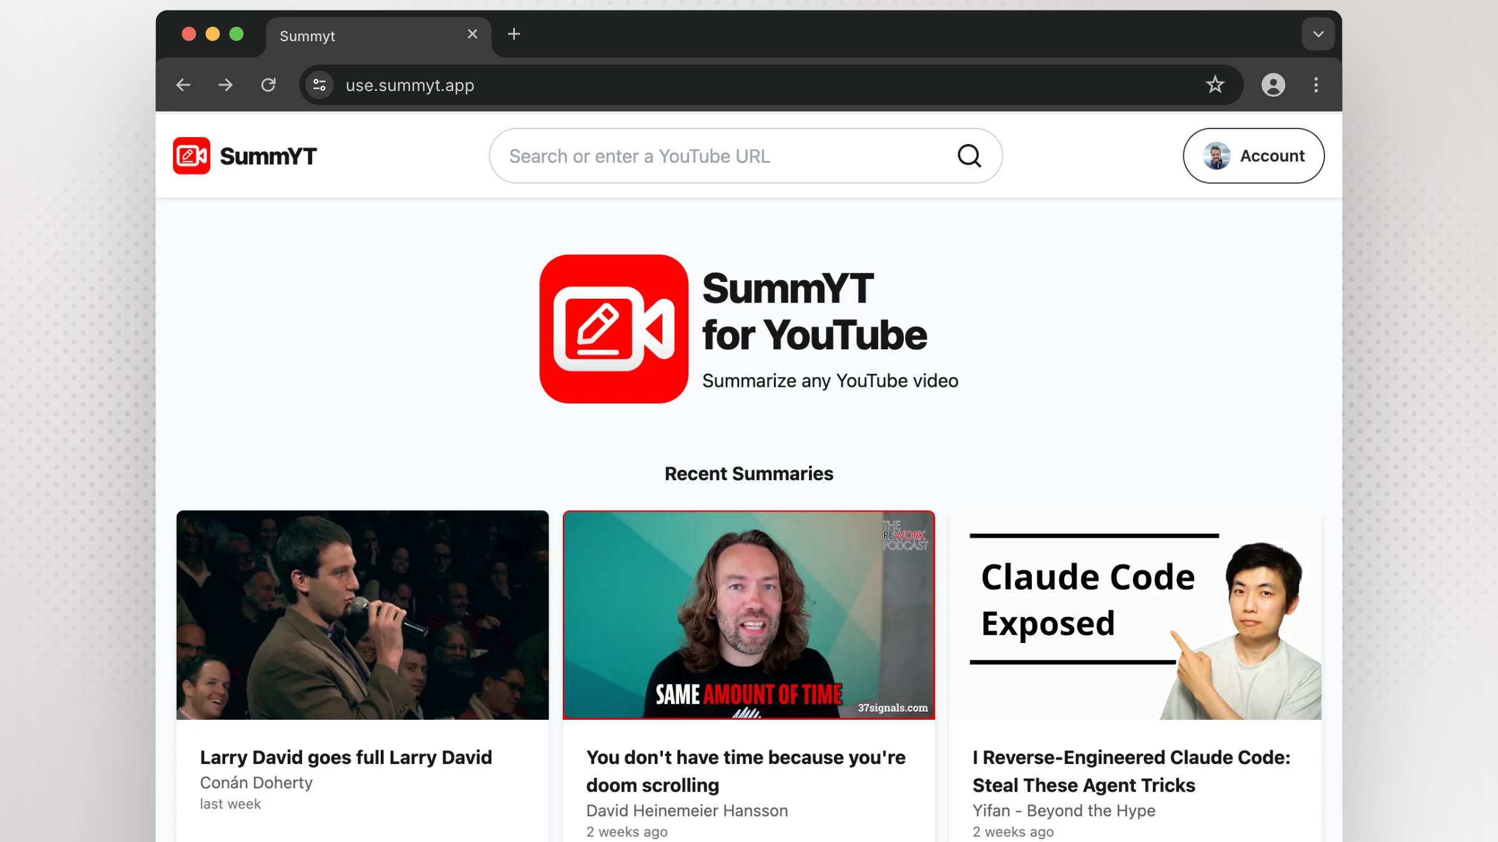Select the Summyt browser tab
Image resolution: width=1498 pixels, height=842 pixels.
pyautogui.click(x=378, y=36)
